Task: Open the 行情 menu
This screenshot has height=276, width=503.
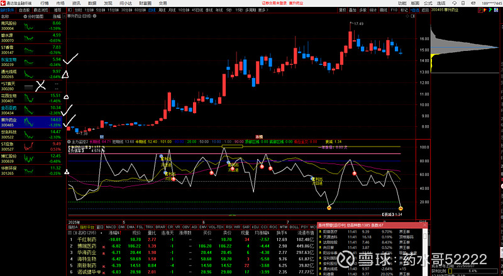Action: [45, 3]
